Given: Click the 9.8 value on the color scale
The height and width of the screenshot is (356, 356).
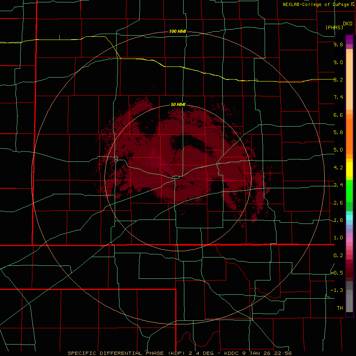Looking at the screenshot, I should click(x=338, y=44).
